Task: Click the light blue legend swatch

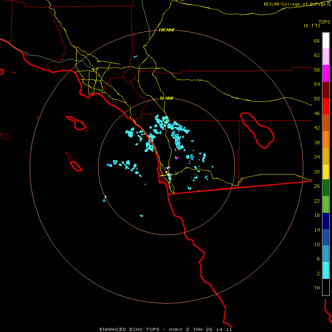Action: tap(326, 254)
